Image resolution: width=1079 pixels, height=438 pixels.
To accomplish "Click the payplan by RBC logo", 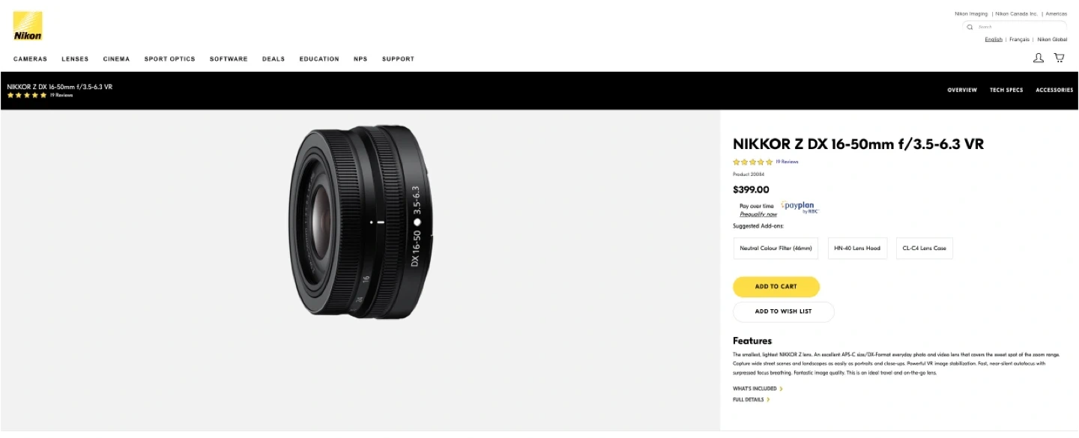I will [x=800, y=207].
